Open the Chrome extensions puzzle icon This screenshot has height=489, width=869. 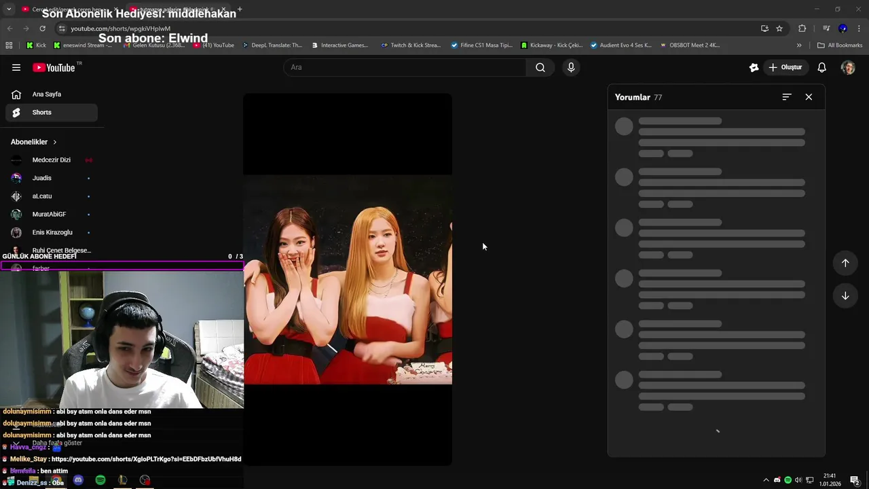click(x=802, y=29)
